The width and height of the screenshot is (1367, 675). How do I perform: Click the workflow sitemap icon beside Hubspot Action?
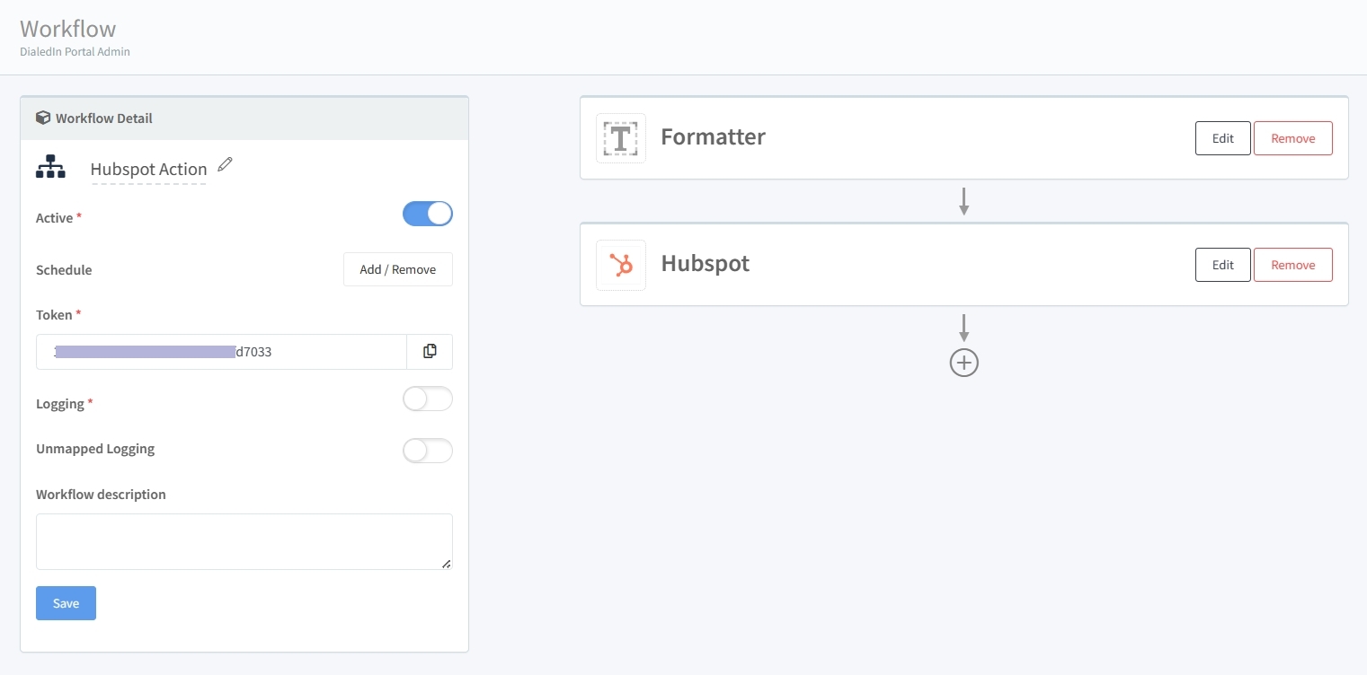coord(50,167)
